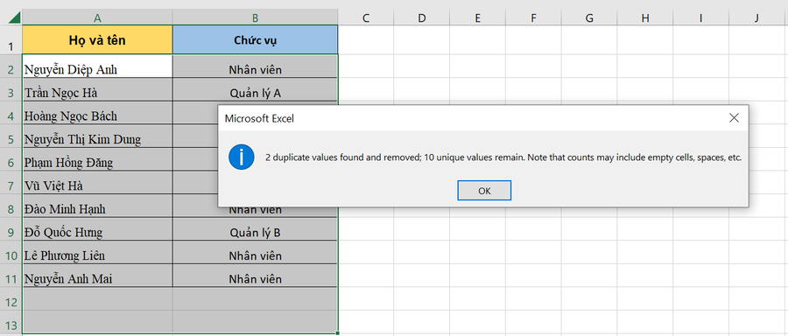Image resolution: width=788 pixels, height=336 pixels.
Task: Click the 'Họ và tên' header cell
Action: [x=97, y=39]
